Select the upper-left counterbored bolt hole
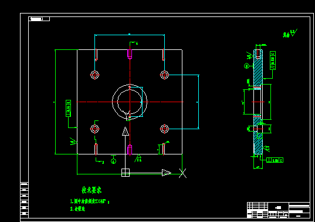Viewport: 315px width, 222px height. click(x=94, y=75)
